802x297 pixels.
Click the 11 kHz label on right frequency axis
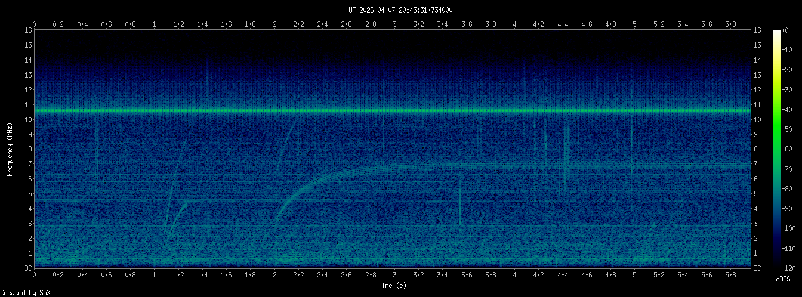point(757,105)
